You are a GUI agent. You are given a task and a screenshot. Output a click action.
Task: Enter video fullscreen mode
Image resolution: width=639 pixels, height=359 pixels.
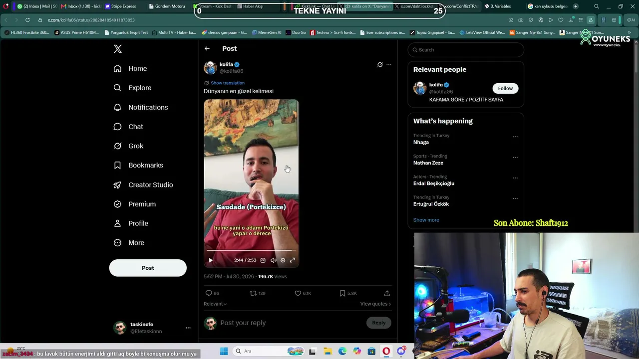coord(293,260)
